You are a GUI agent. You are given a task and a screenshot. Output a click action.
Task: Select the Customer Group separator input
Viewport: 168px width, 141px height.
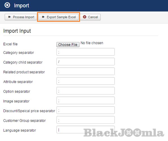[x=85, y=120]
